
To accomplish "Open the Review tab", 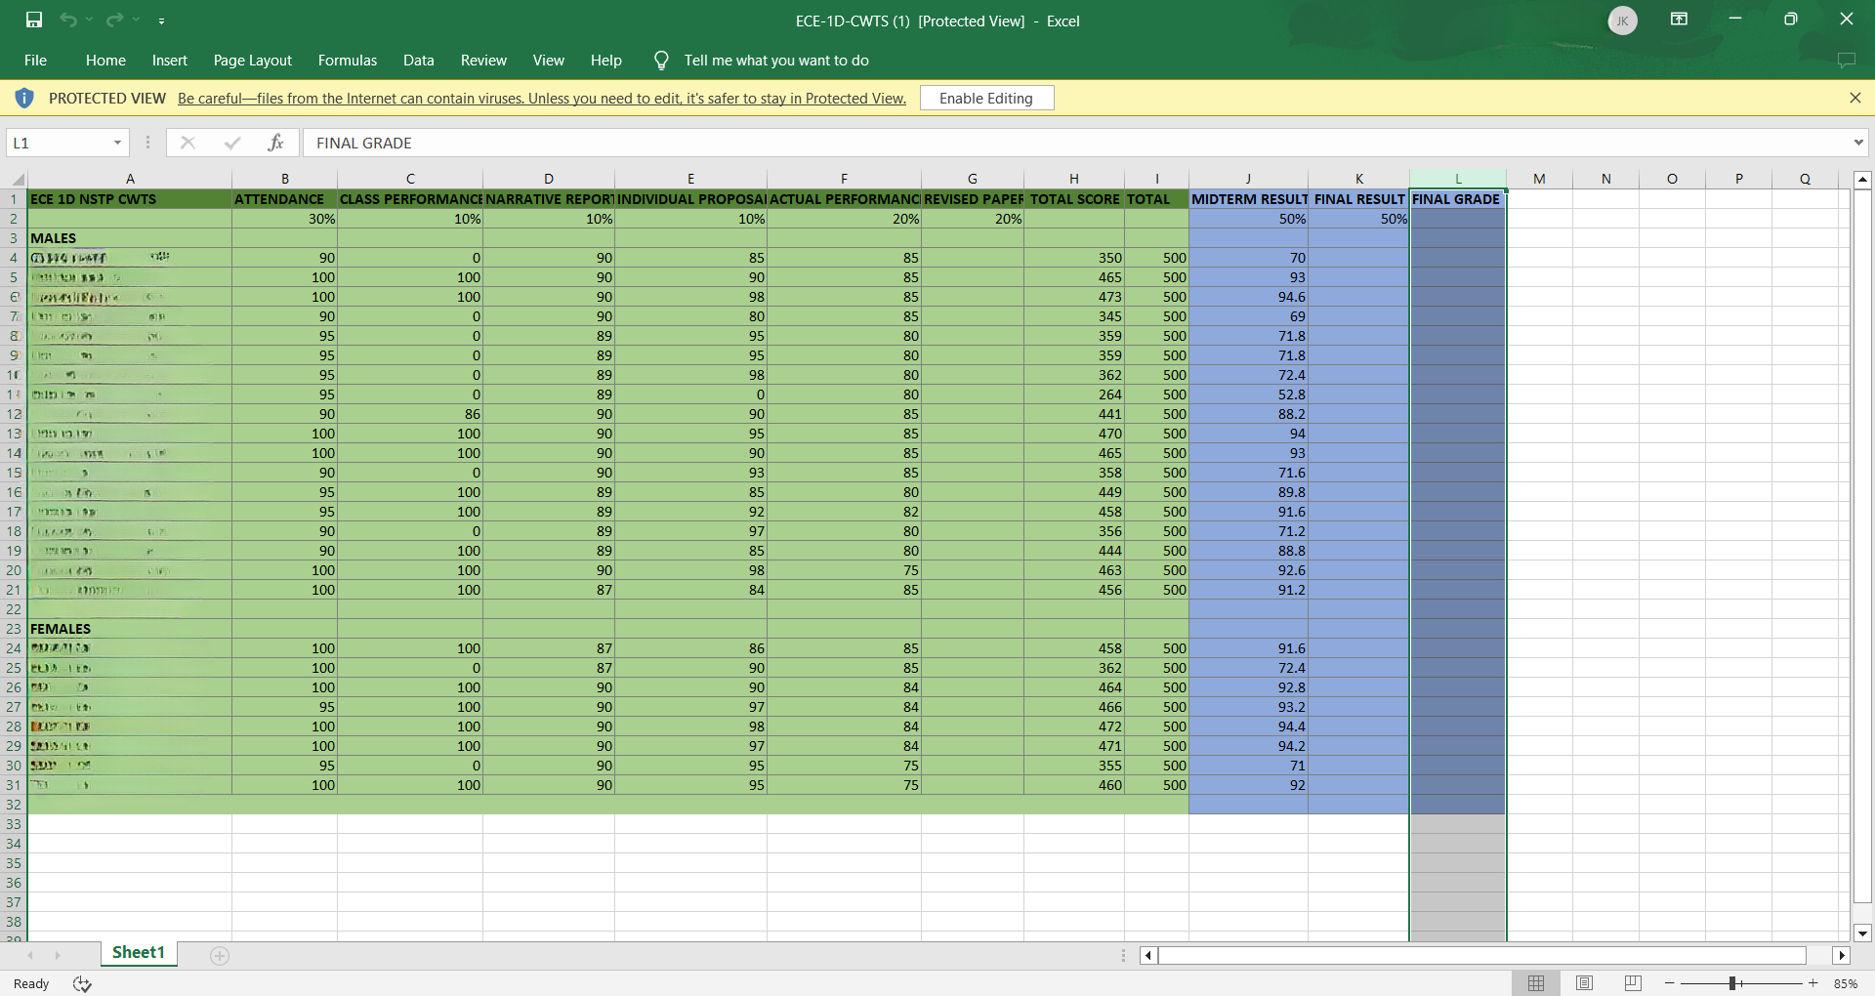I will (x=483, y=61).
